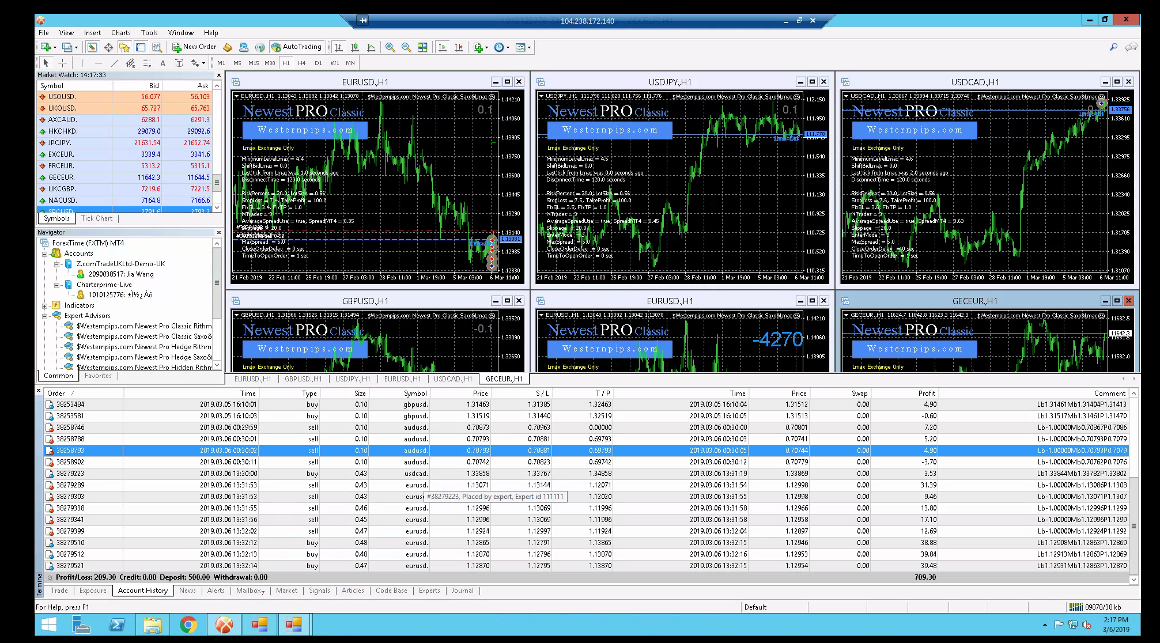
Task: Open the Journal tab in Terminal
Action: point(462,591)
